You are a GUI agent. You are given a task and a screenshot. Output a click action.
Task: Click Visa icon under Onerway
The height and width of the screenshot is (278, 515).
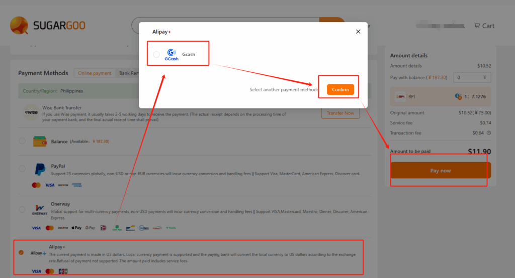(36, 228)
